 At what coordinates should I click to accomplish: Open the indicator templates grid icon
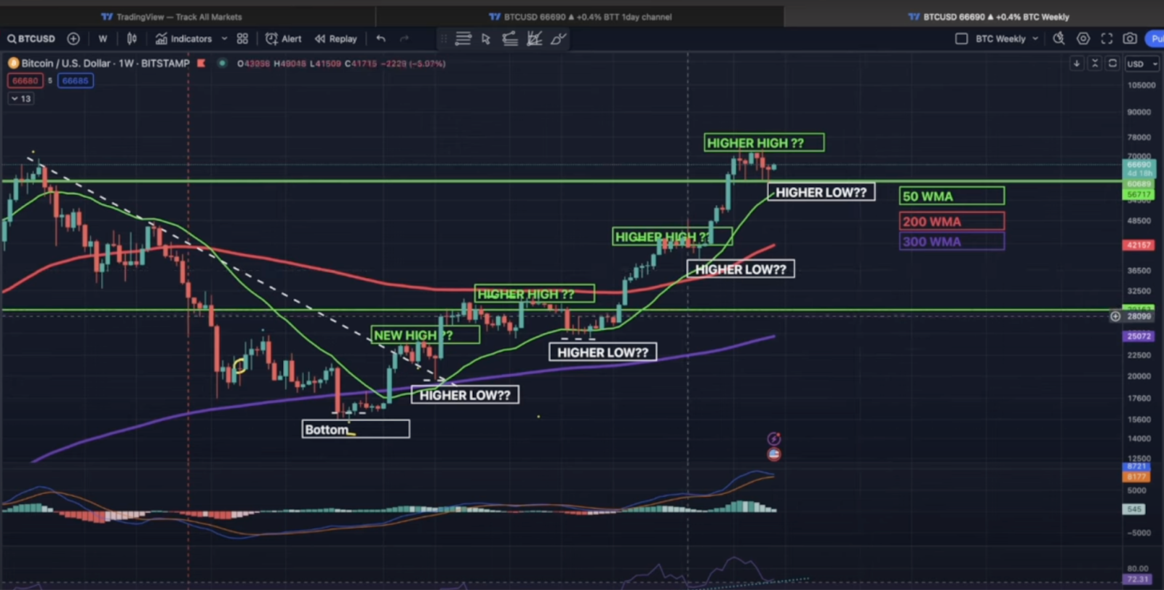[242, 39]
